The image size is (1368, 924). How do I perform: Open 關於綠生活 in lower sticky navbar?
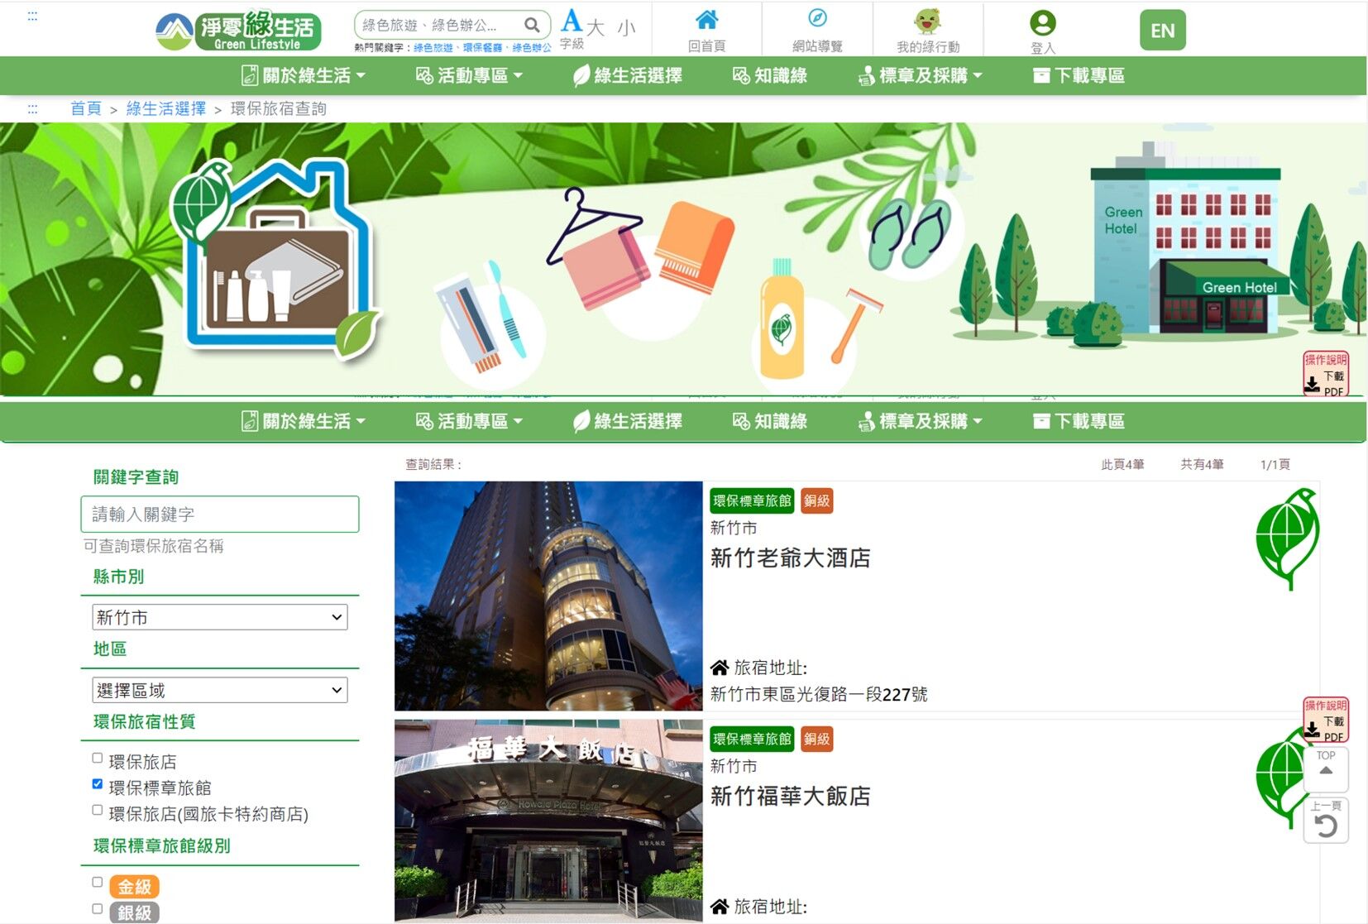(x=303, y=421)
